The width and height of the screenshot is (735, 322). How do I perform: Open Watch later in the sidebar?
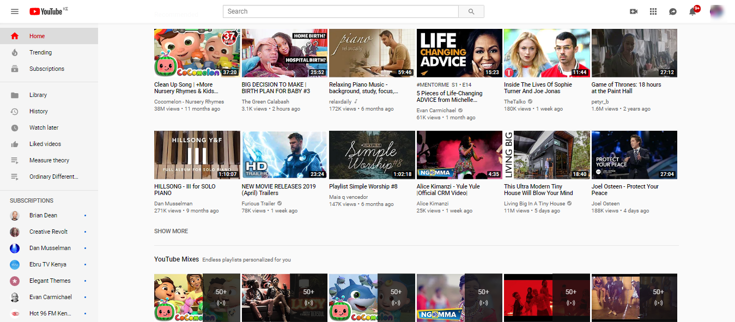(x=49, y=127)
